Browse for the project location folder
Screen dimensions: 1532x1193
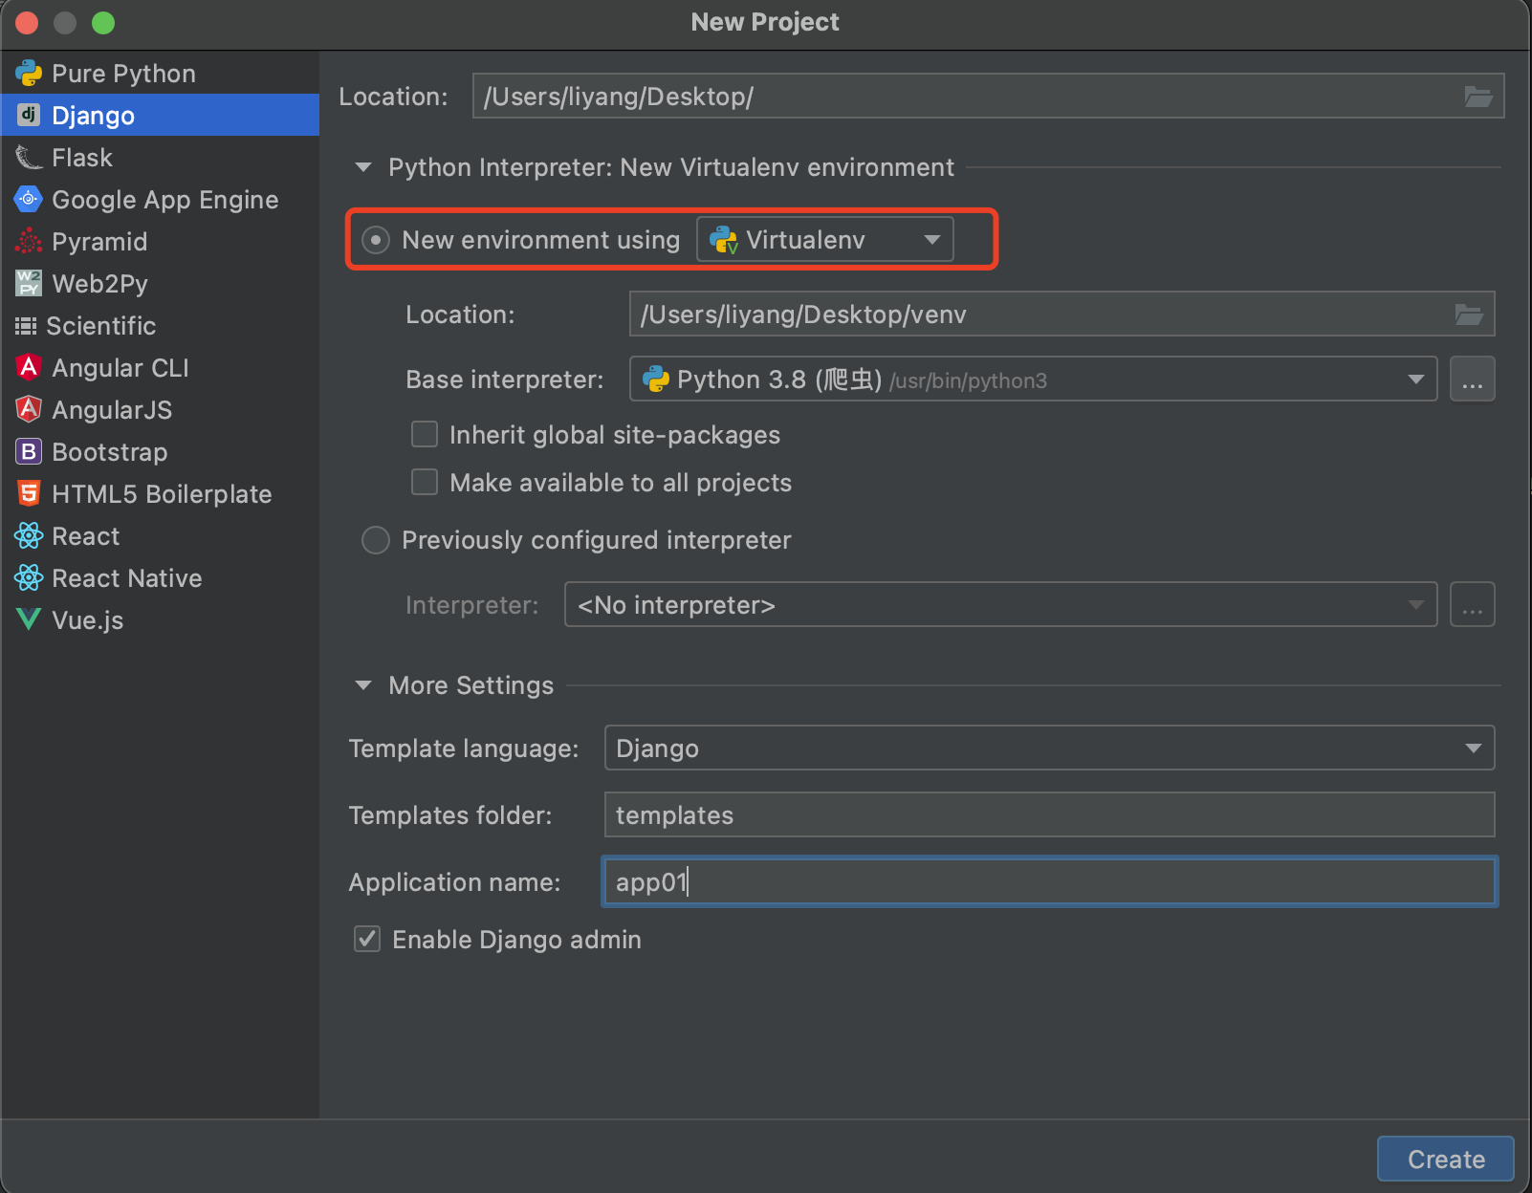click(1478, 97)
